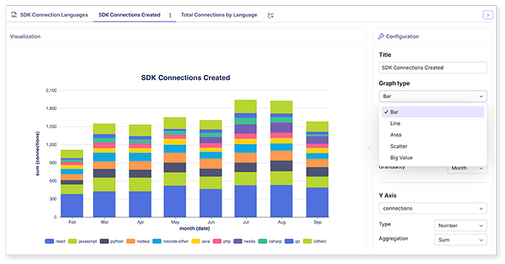Pick Big Value graph type option

pyautogui.click(x=433, y=158)
